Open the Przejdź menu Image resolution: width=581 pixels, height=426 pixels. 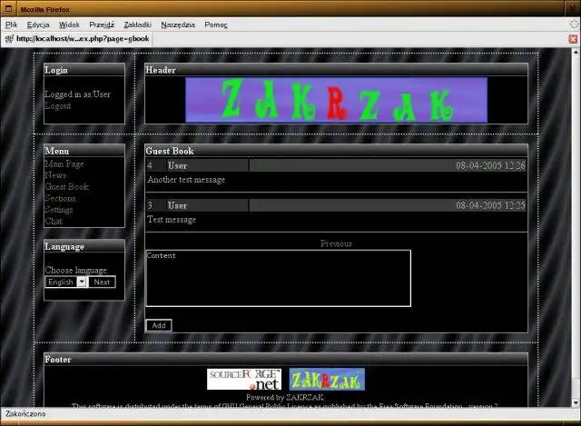(x=102, y=25)
